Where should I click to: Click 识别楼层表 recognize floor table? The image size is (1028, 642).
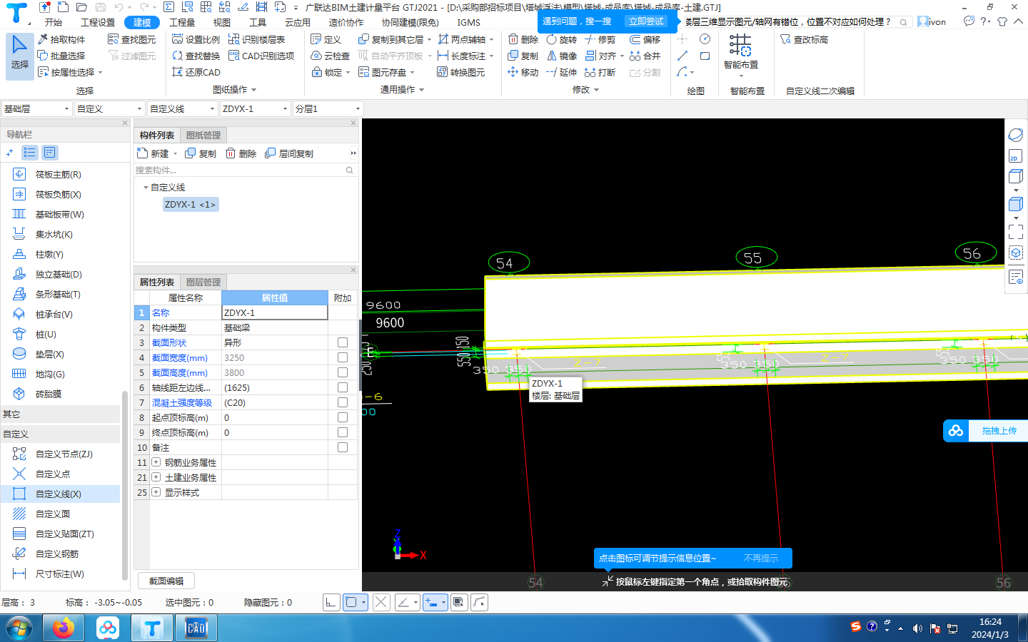(256, 39)
